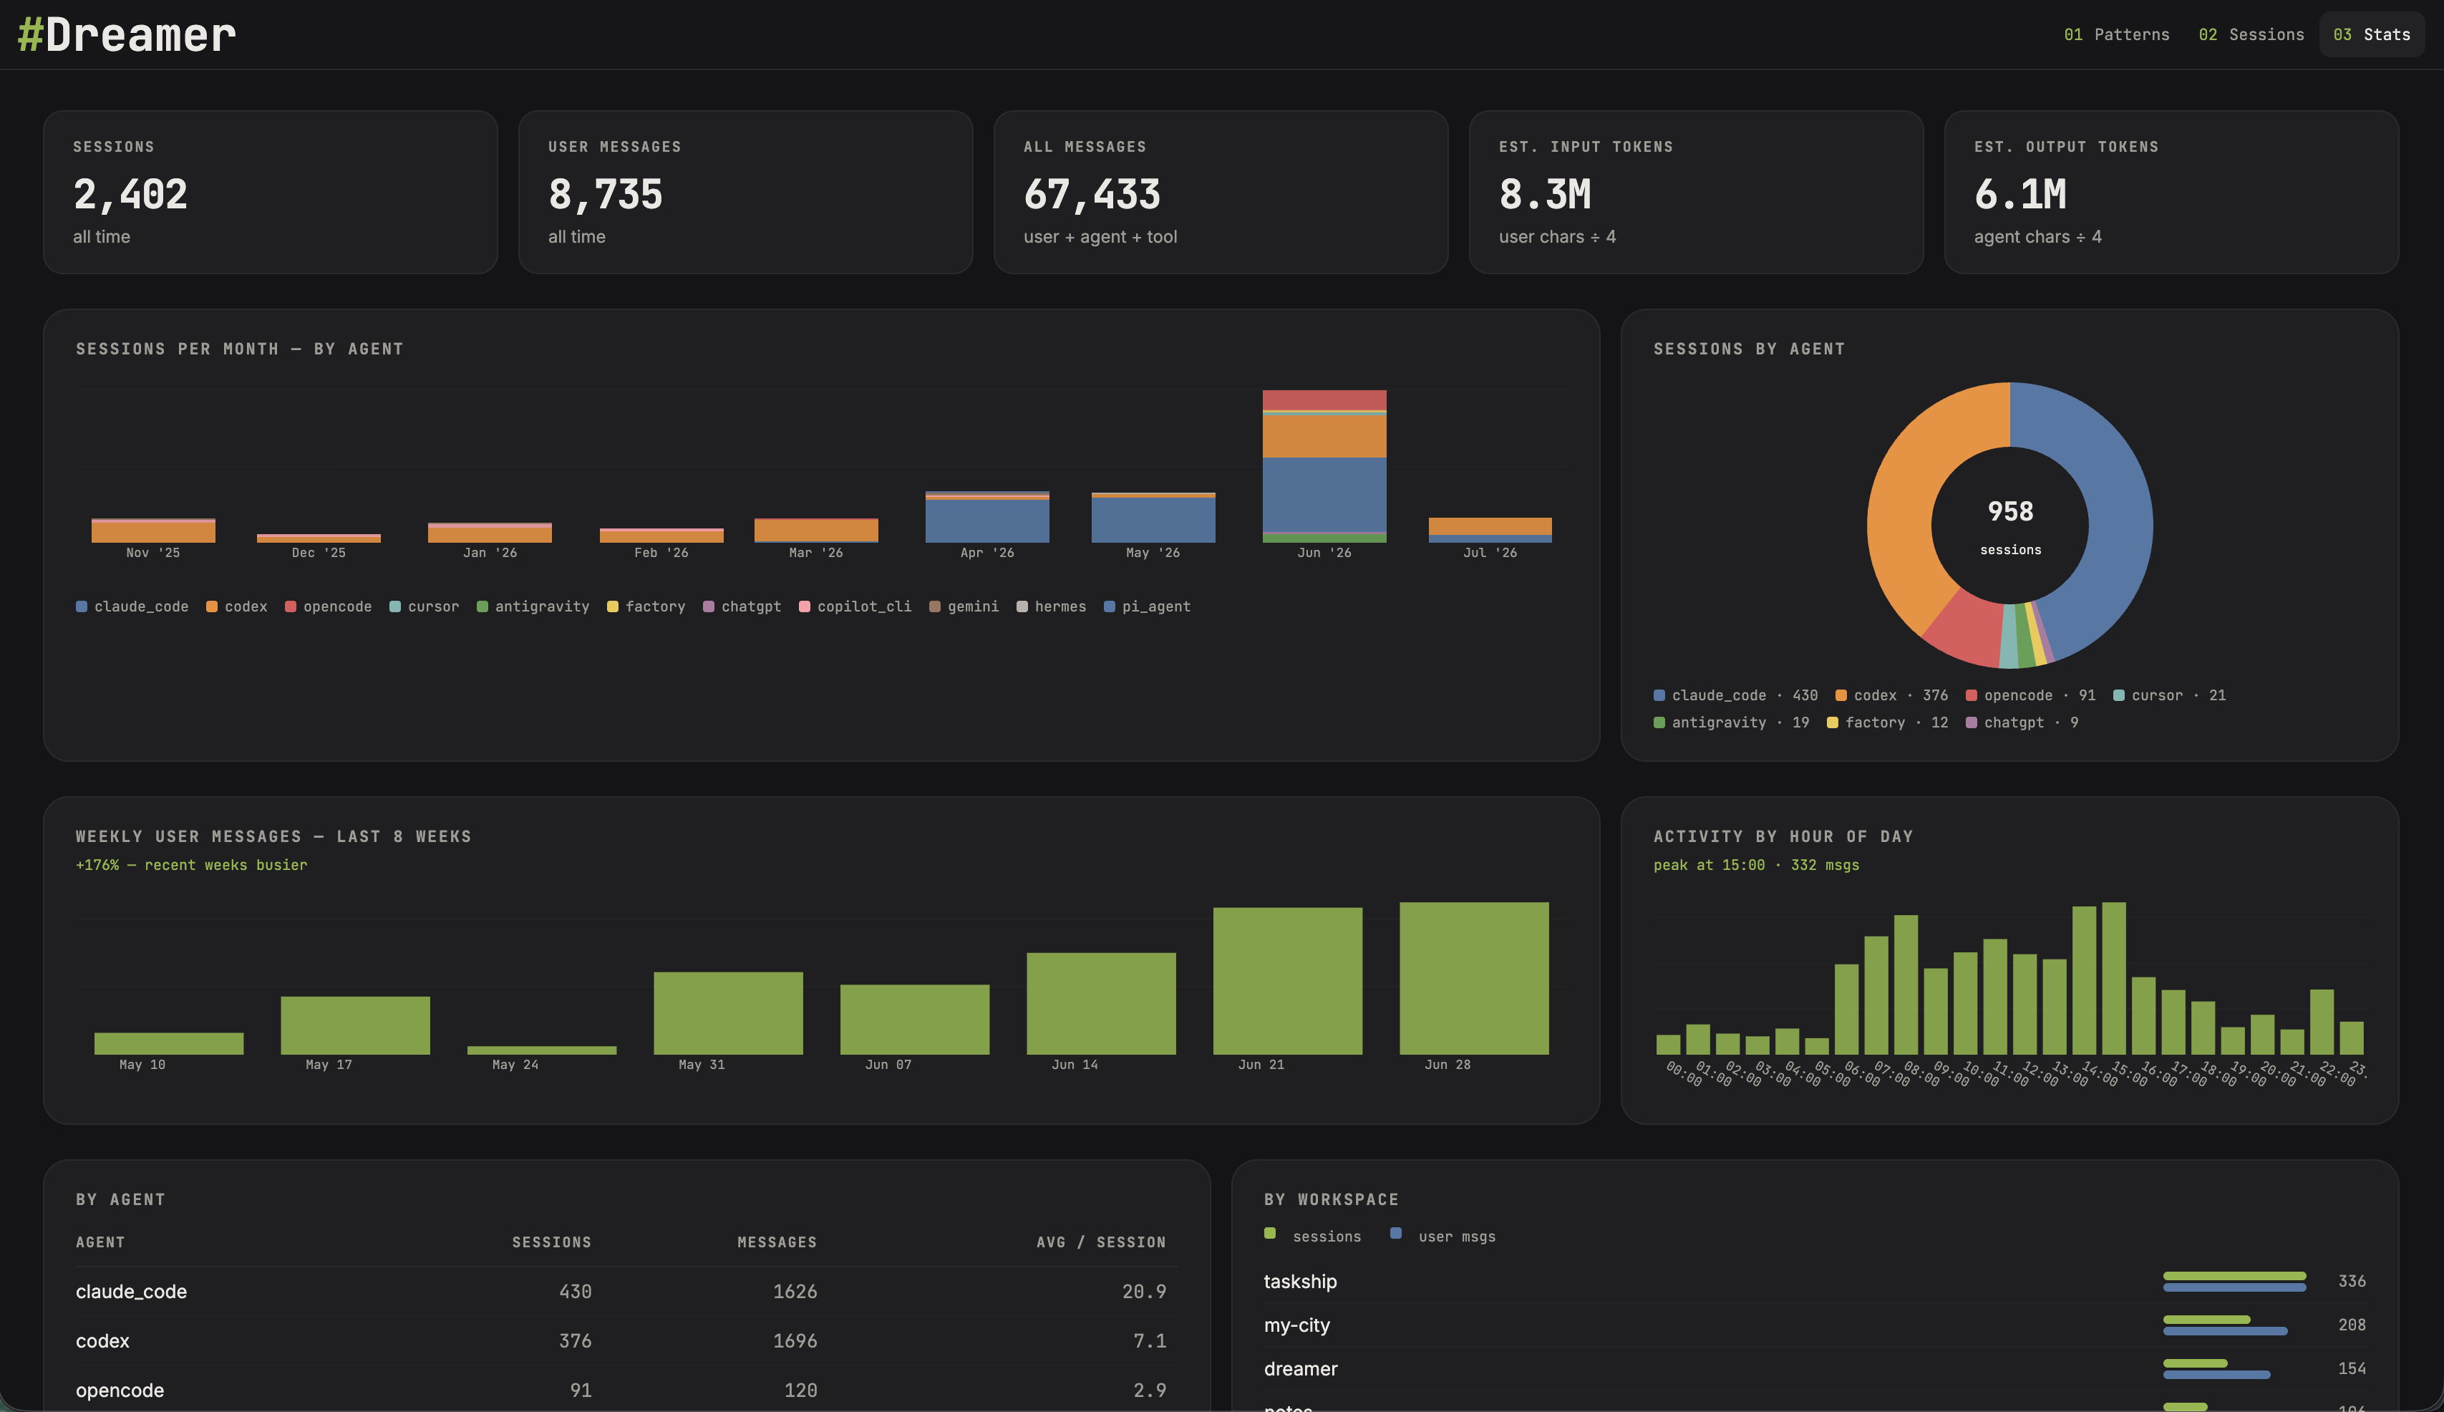This screenshot has height=1412, width=2444.
Task: Click the May 17 weekly bar
Action: pos(355,1025)
